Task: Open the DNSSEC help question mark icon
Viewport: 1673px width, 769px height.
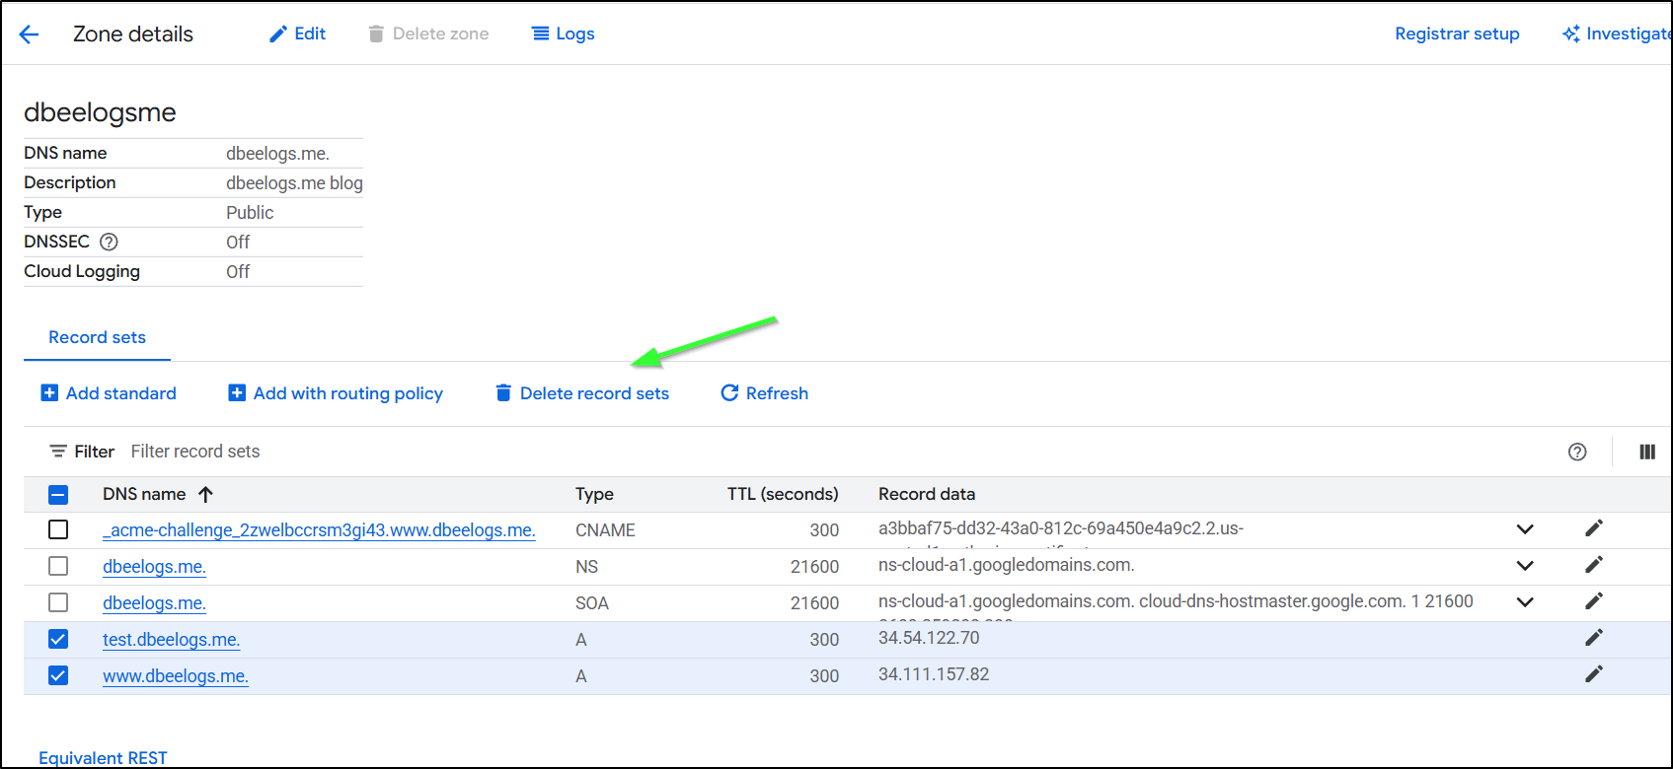Action: [x=109, y=242]
